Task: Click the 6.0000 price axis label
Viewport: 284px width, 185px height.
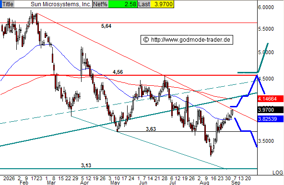Action: point(266,7)
